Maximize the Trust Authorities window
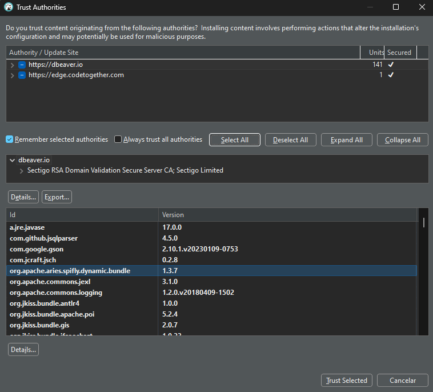 [x=396, y=7]
